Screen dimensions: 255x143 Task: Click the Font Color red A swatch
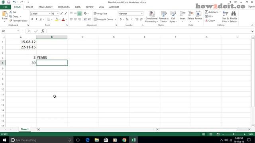pos(63,19)
